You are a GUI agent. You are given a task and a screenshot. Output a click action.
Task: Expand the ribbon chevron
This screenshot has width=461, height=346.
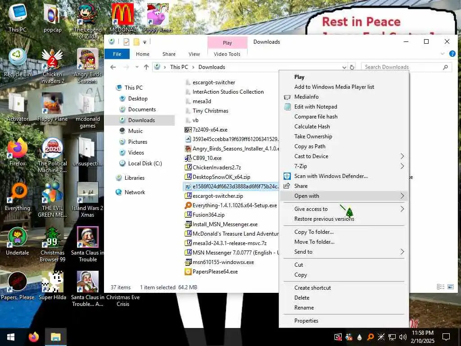[x=443, y=54]
